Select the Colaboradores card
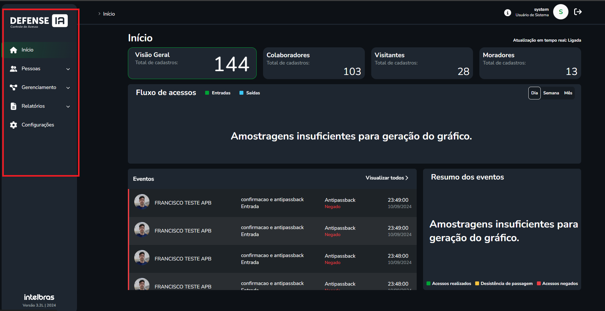Screen dimensions: 605x311 click(x=314, y=63)
